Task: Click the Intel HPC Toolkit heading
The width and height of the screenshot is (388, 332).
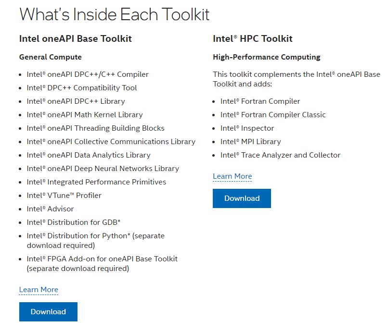Action: 253,38
